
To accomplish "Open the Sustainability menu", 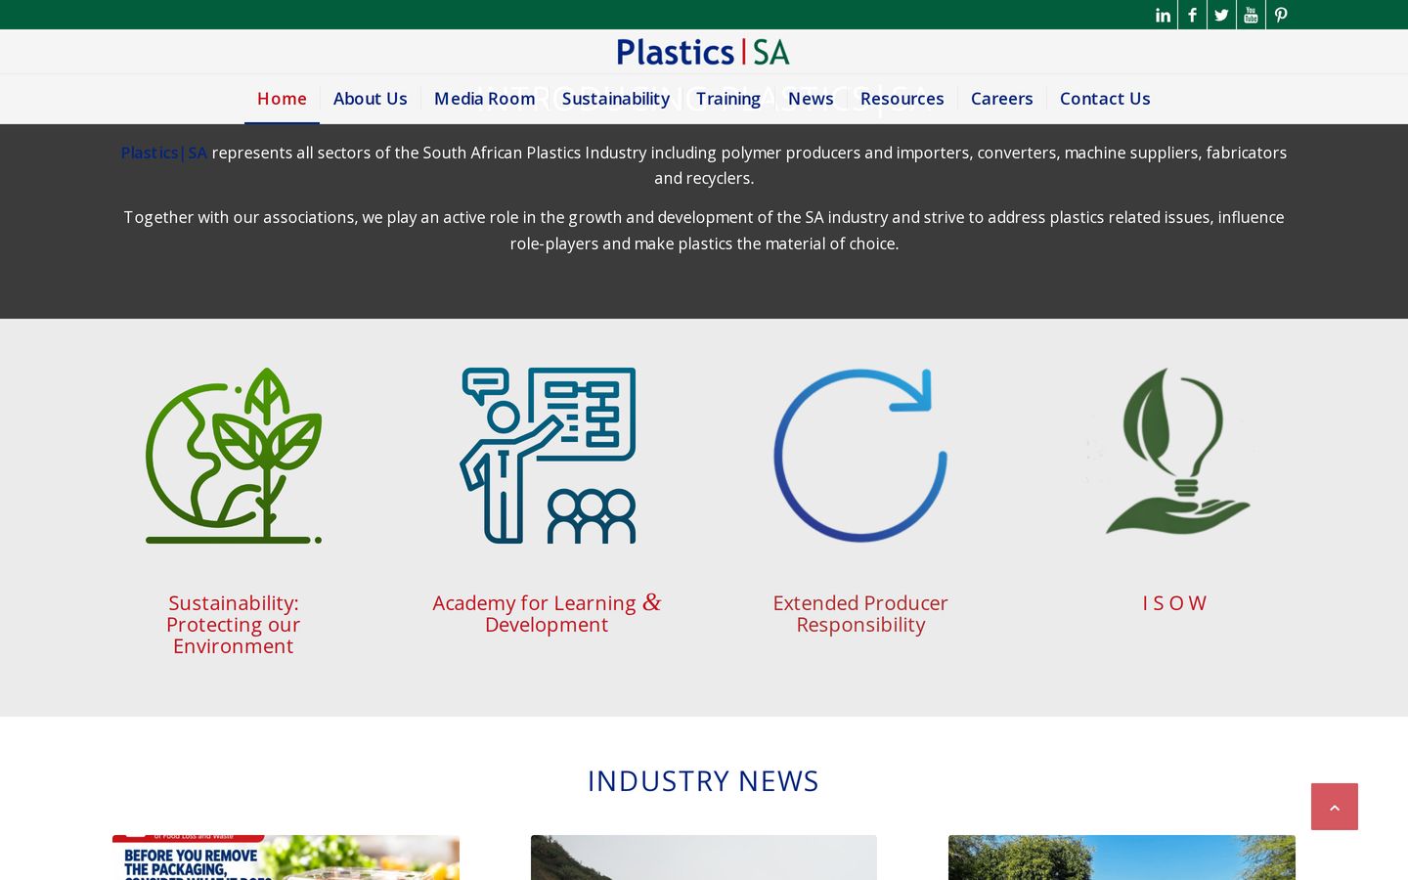I will click(x=616, y=99).
